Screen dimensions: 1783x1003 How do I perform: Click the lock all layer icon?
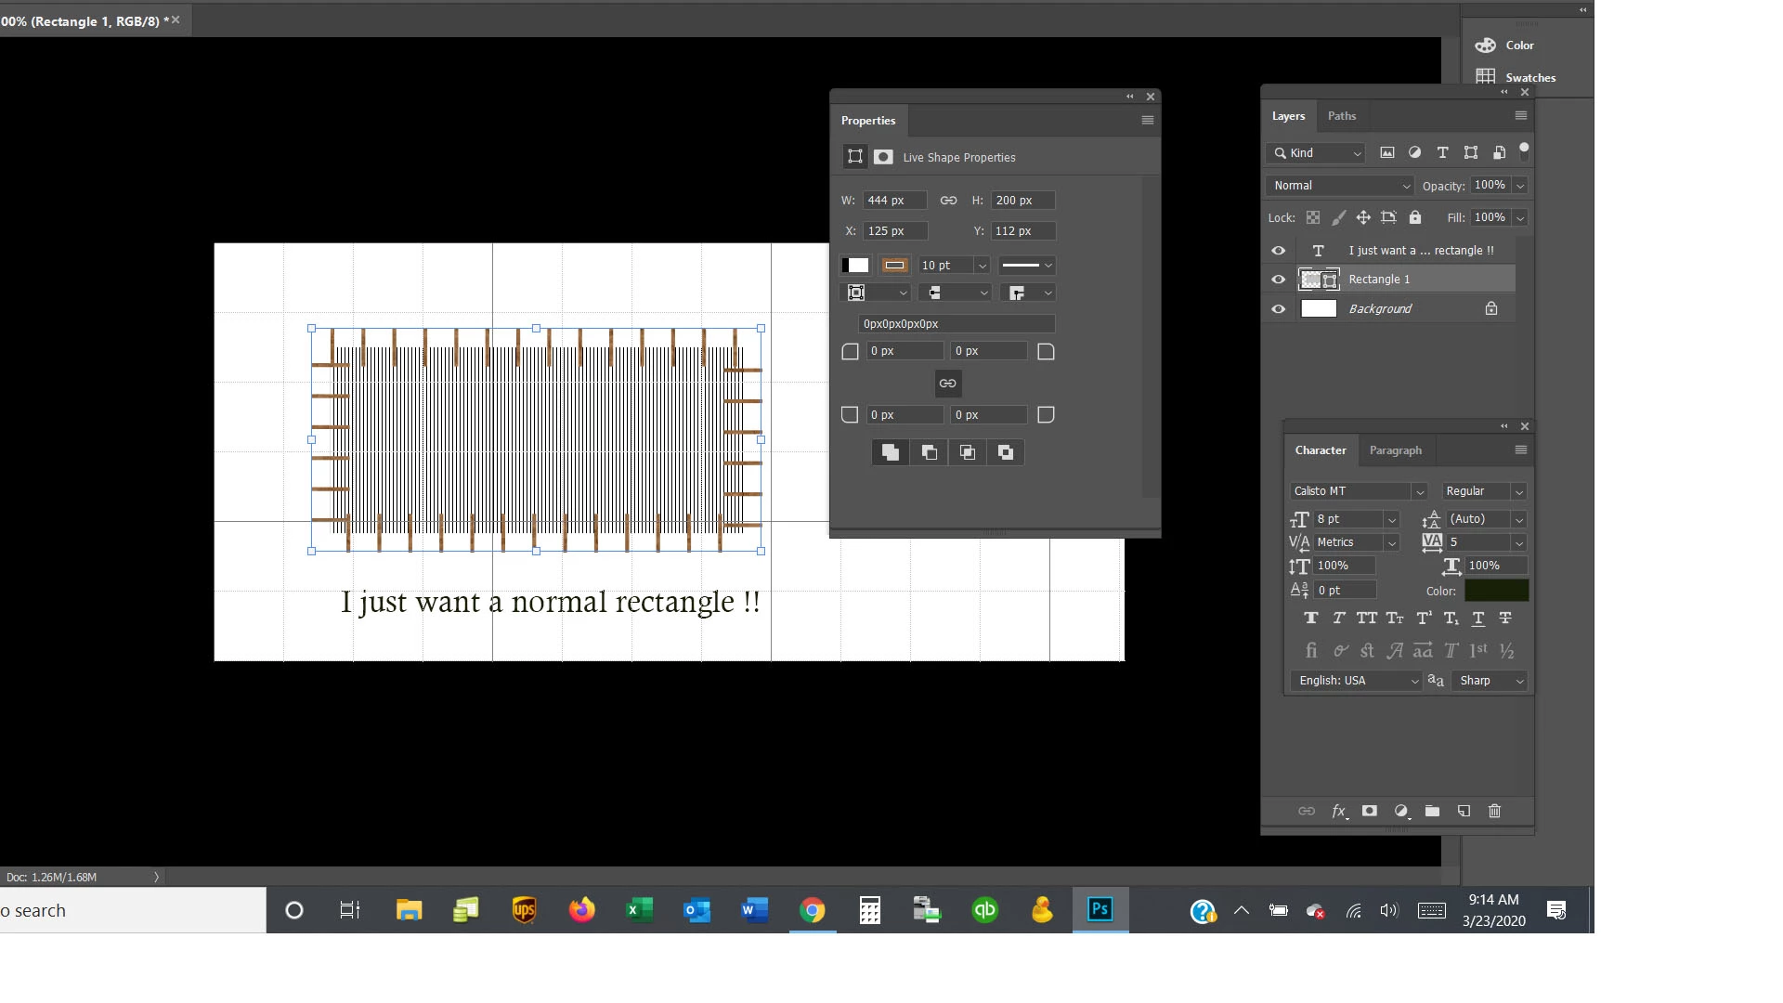pyautogui.click(x=1414, y=217)
